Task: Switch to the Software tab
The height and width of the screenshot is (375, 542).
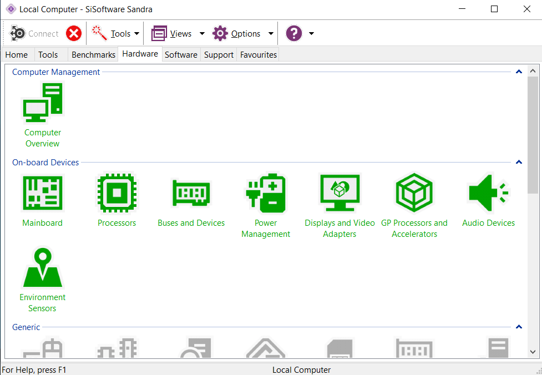Action: (181, 54)
